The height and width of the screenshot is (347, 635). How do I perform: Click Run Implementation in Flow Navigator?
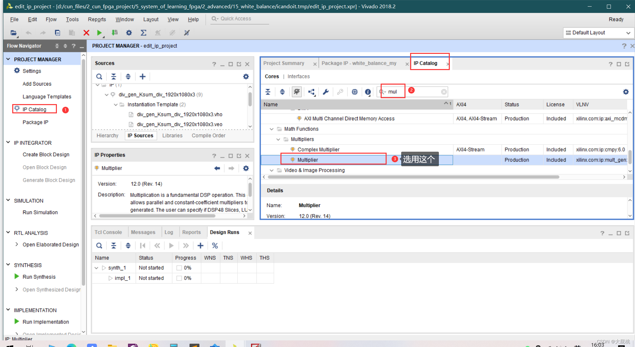pos(46,322)
